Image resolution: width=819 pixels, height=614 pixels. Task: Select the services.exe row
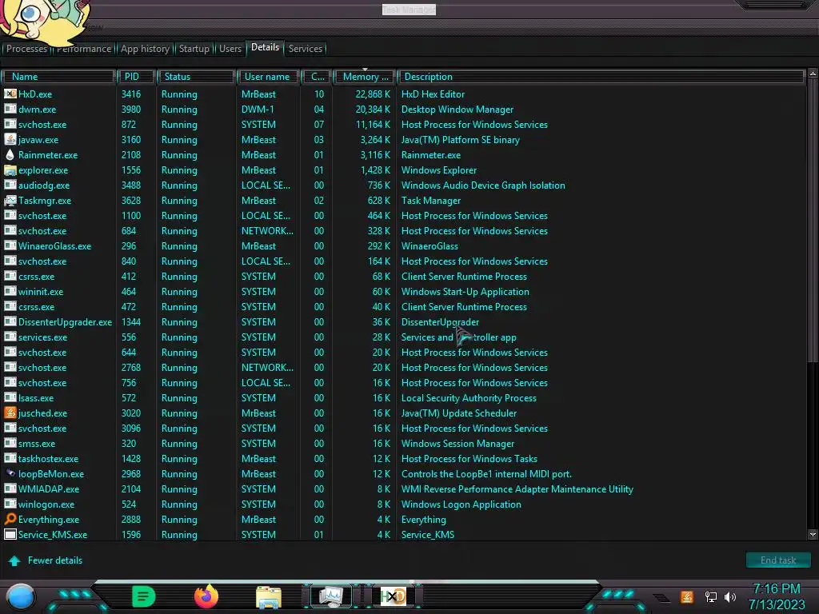403,337
